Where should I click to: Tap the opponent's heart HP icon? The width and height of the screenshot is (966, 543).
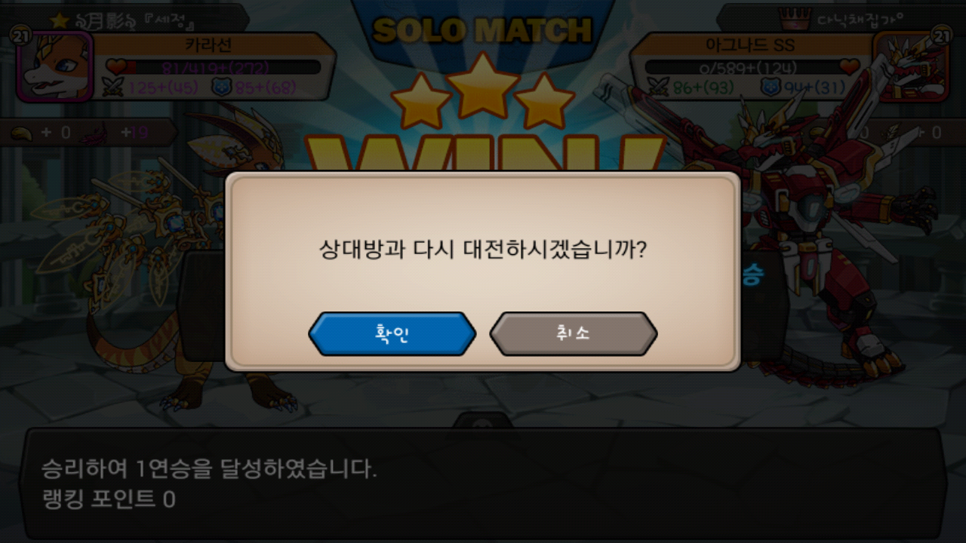click(850, 67)
